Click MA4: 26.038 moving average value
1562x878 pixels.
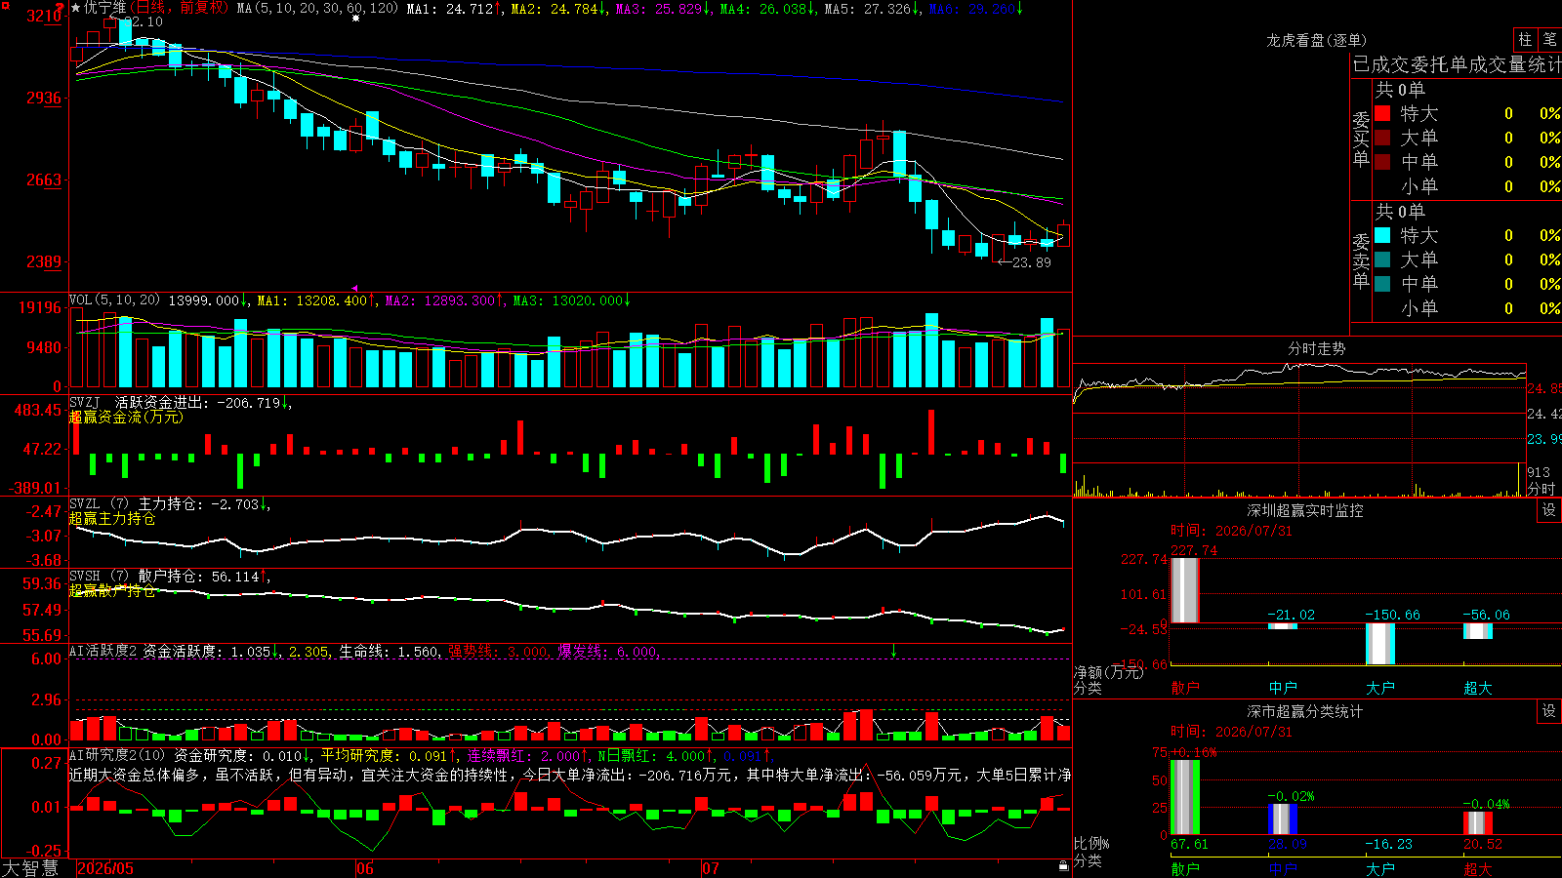[767, 8]
